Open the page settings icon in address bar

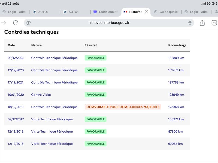tap(29, 23)
